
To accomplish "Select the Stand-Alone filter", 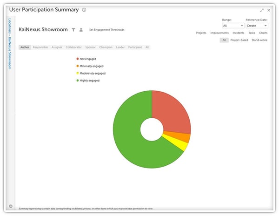I will [259, 40].
